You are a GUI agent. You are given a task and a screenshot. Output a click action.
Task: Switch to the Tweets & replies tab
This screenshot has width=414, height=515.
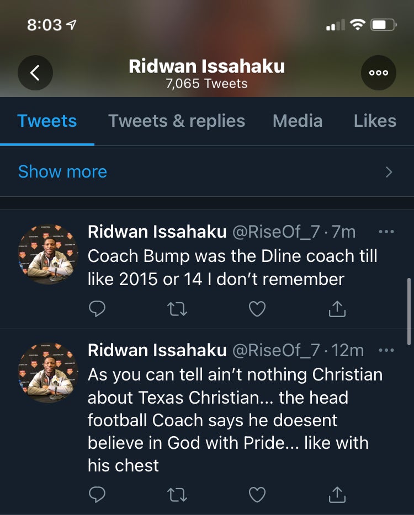(x=177, y=121)
